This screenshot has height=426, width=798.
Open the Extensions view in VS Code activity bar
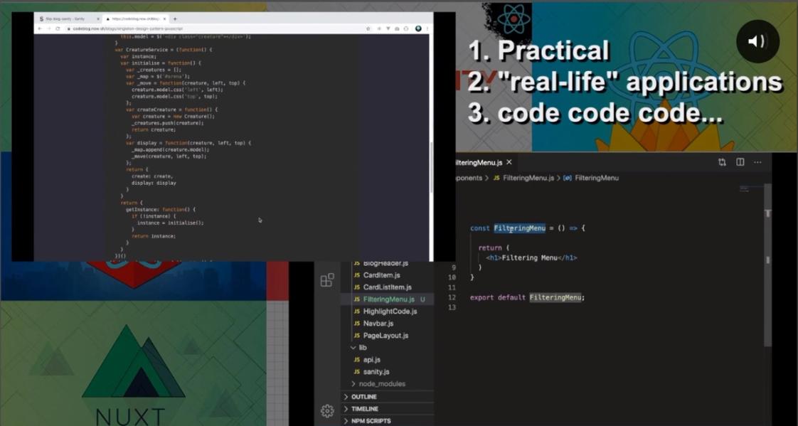point(327,280)
